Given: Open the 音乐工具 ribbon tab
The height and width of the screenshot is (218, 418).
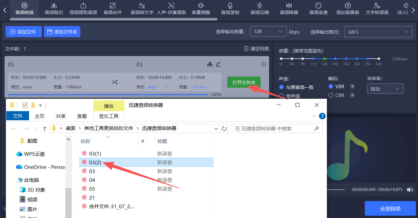Looking at the screenshot, I should tap(109, 116).
